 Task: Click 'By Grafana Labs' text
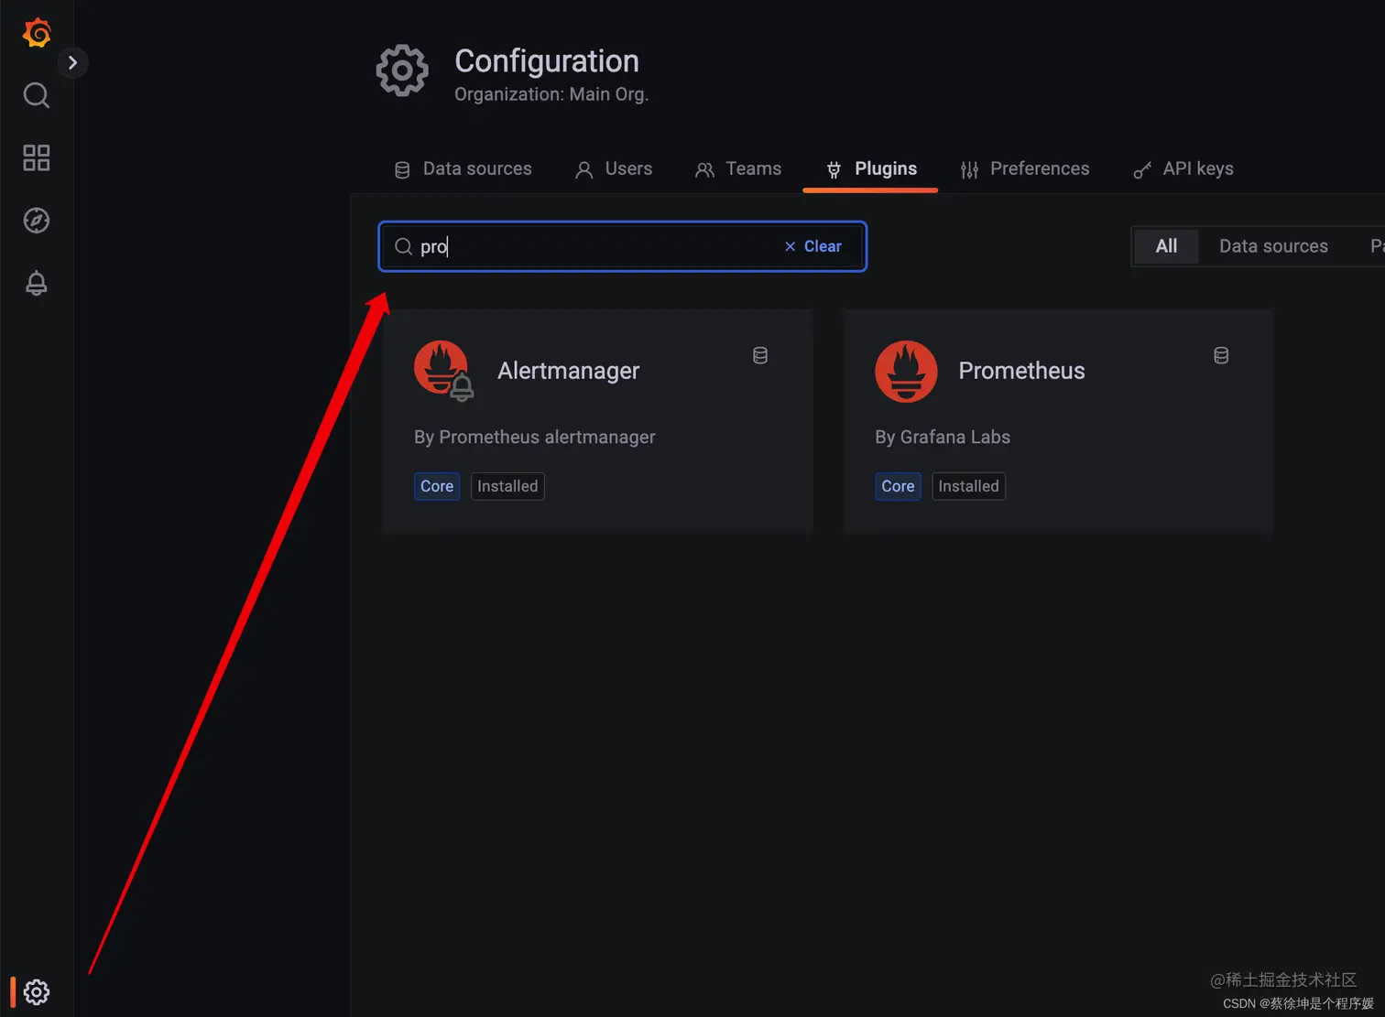pyautogui.click(x=943, y=438)
